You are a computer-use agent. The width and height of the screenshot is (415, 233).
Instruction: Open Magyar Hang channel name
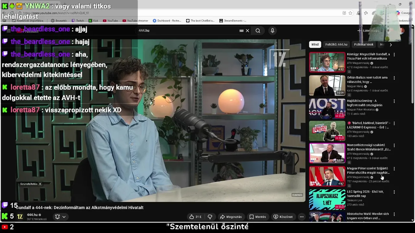point(355,86)
